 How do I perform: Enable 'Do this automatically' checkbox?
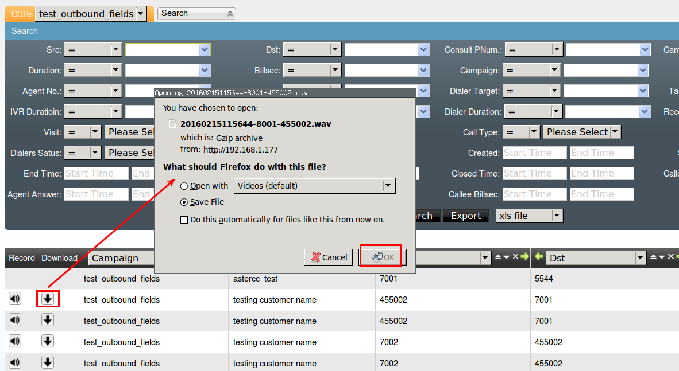pyautogui.click(x=184, y=220)
